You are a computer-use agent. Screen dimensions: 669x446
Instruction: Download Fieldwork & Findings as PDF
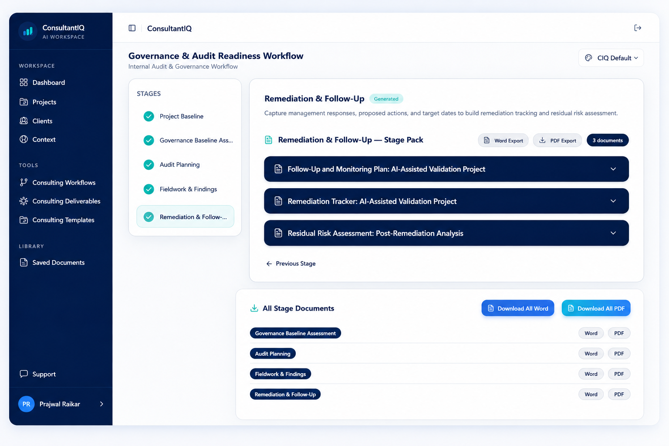tap(619, 374)
